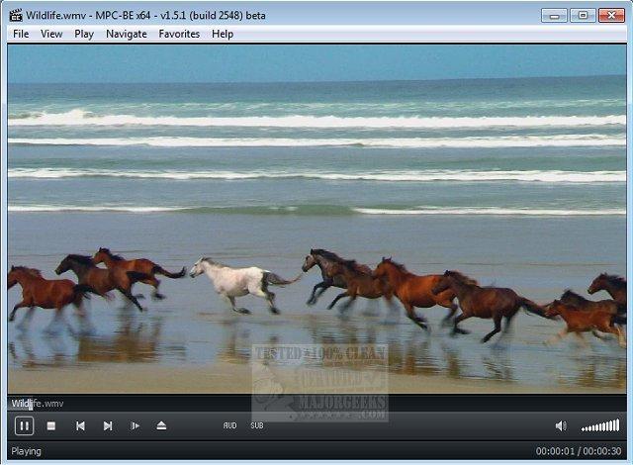633x465 pixels.
Task: Adjust the volume level bars
Action: click(x=600, y=425)
